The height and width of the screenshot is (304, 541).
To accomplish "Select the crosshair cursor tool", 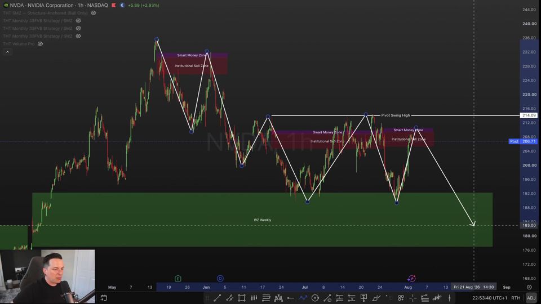I will [x=413, y=298].
